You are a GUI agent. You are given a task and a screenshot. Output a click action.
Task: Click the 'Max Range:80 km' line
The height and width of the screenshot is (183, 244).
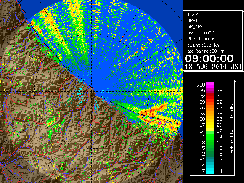tap(204, 51)
